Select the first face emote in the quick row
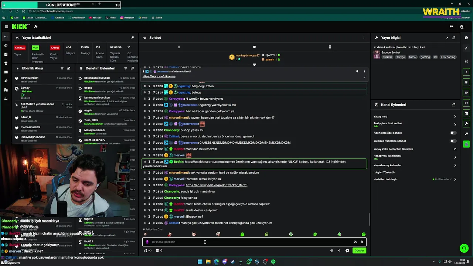Screen dimensions: 473x266 [x=145, y=234]
